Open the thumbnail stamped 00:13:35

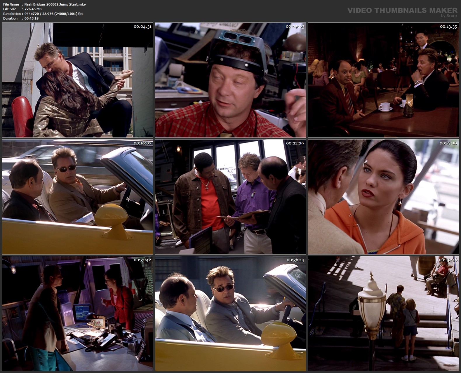(383, 80)
